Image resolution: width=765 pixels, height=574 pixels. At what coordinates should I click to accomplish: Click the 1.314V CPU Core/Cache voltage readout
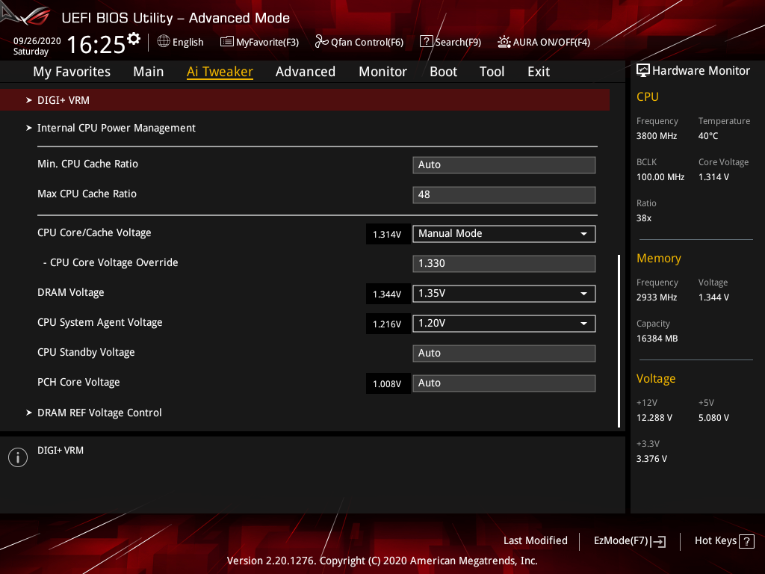(388, 234)
